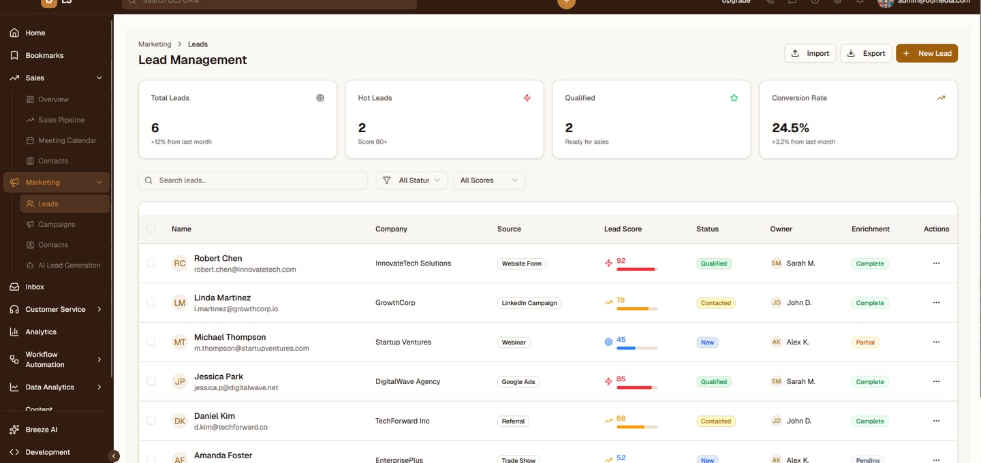Screen dimensions: 981x463
Task: Click the Analytics bar chart icon
Action: [14, 332]
